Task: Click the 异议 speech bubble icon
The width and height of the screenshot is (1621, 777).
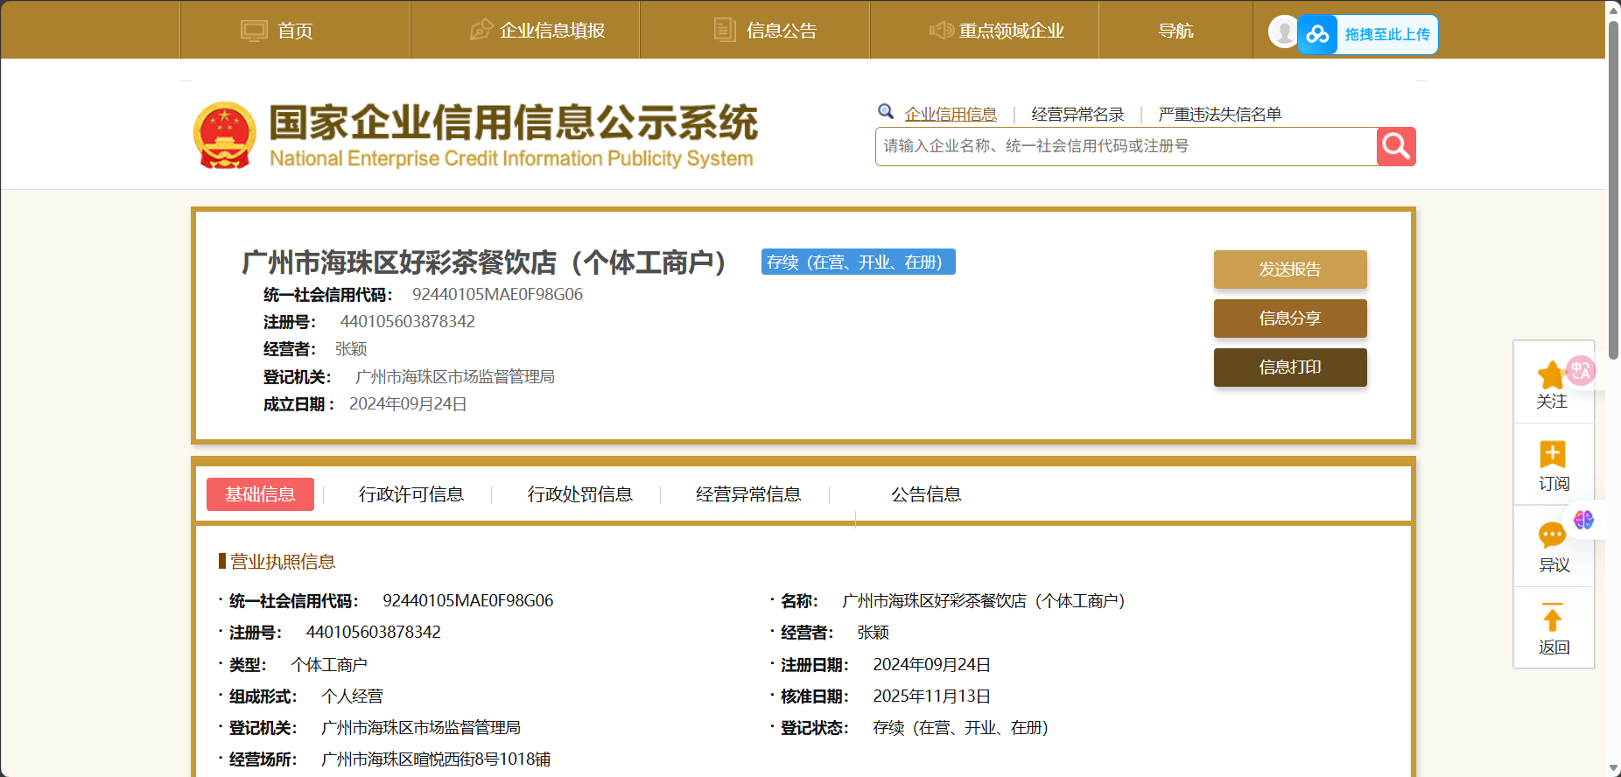Action: (x=1552, y=535)
